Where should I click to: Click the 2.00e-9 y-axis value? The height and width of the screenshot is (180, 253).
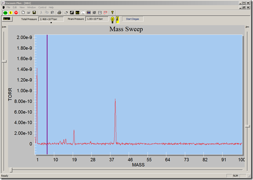pyautogui.click(x=24, y=38)
